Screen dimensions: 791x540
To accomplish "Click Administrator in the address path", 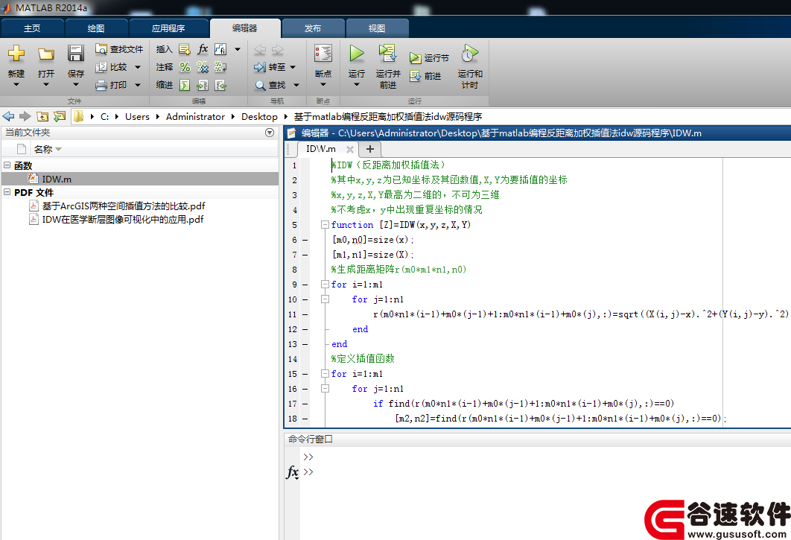I will [195, 117].
